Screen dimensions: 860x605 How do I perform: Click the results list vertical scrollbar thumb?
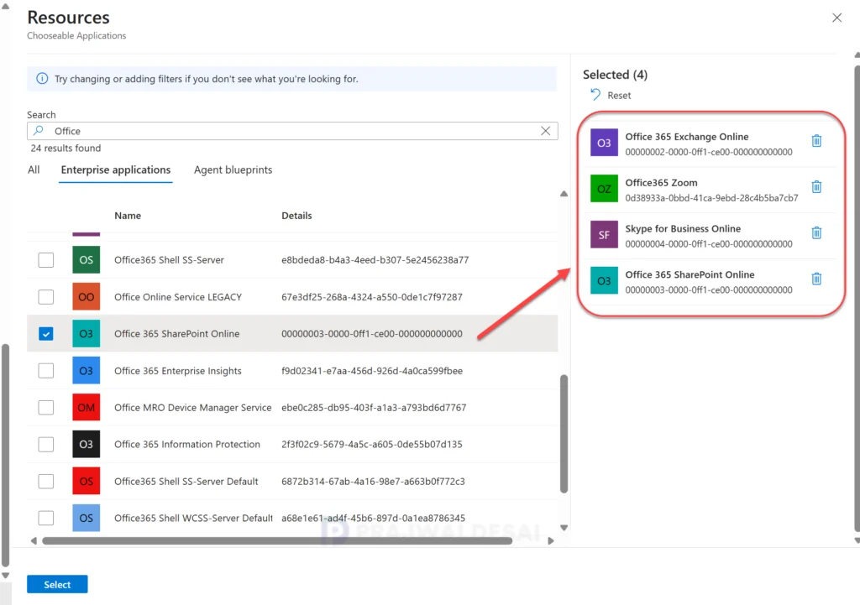coord(564,434)
